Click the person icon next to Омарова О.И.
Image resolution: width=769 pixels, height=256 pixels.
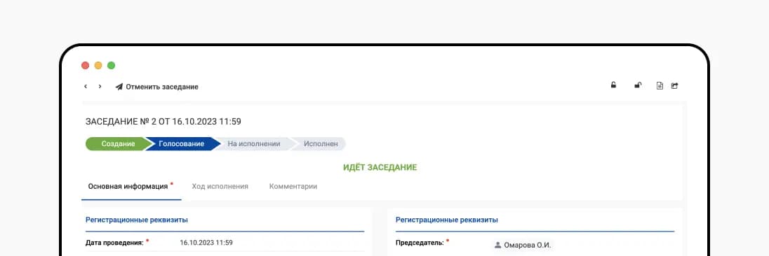(497, 245)
